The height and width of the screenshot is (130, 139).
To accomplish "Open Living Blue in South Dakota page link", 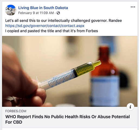I will point(43,8).
